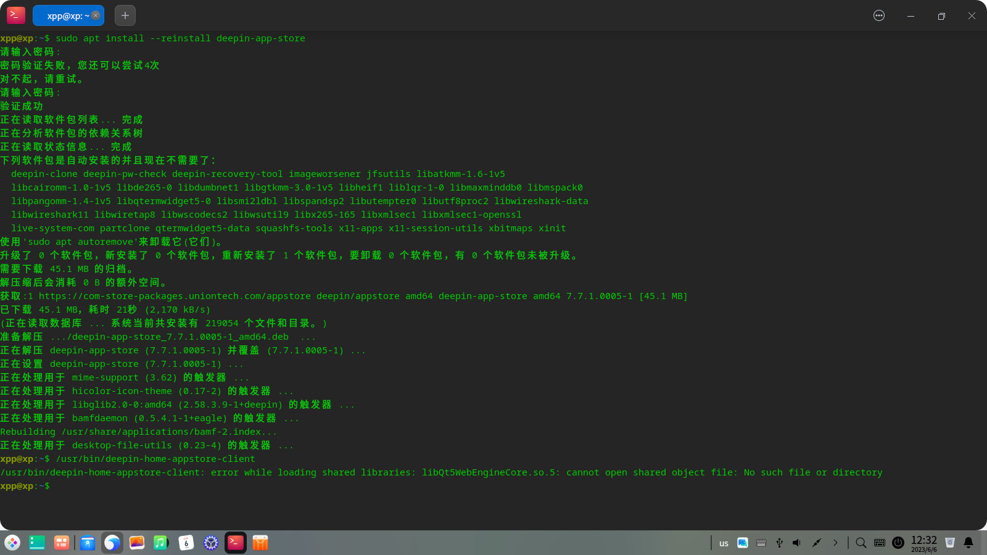This screenshot has width=987, height=555.
Task: Click the 'sudo apt install --reinstall deepin-app-store' command
Action: pyautogui.click(x=180, y=38)
